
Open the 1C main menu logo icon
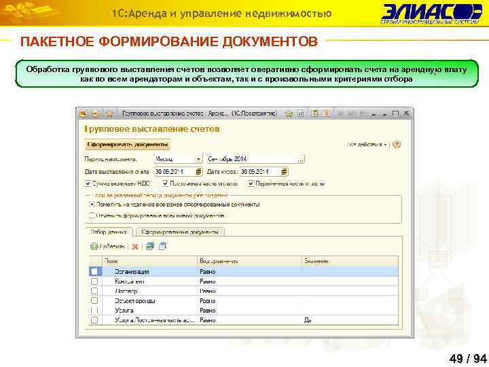[x=83, y=114]
